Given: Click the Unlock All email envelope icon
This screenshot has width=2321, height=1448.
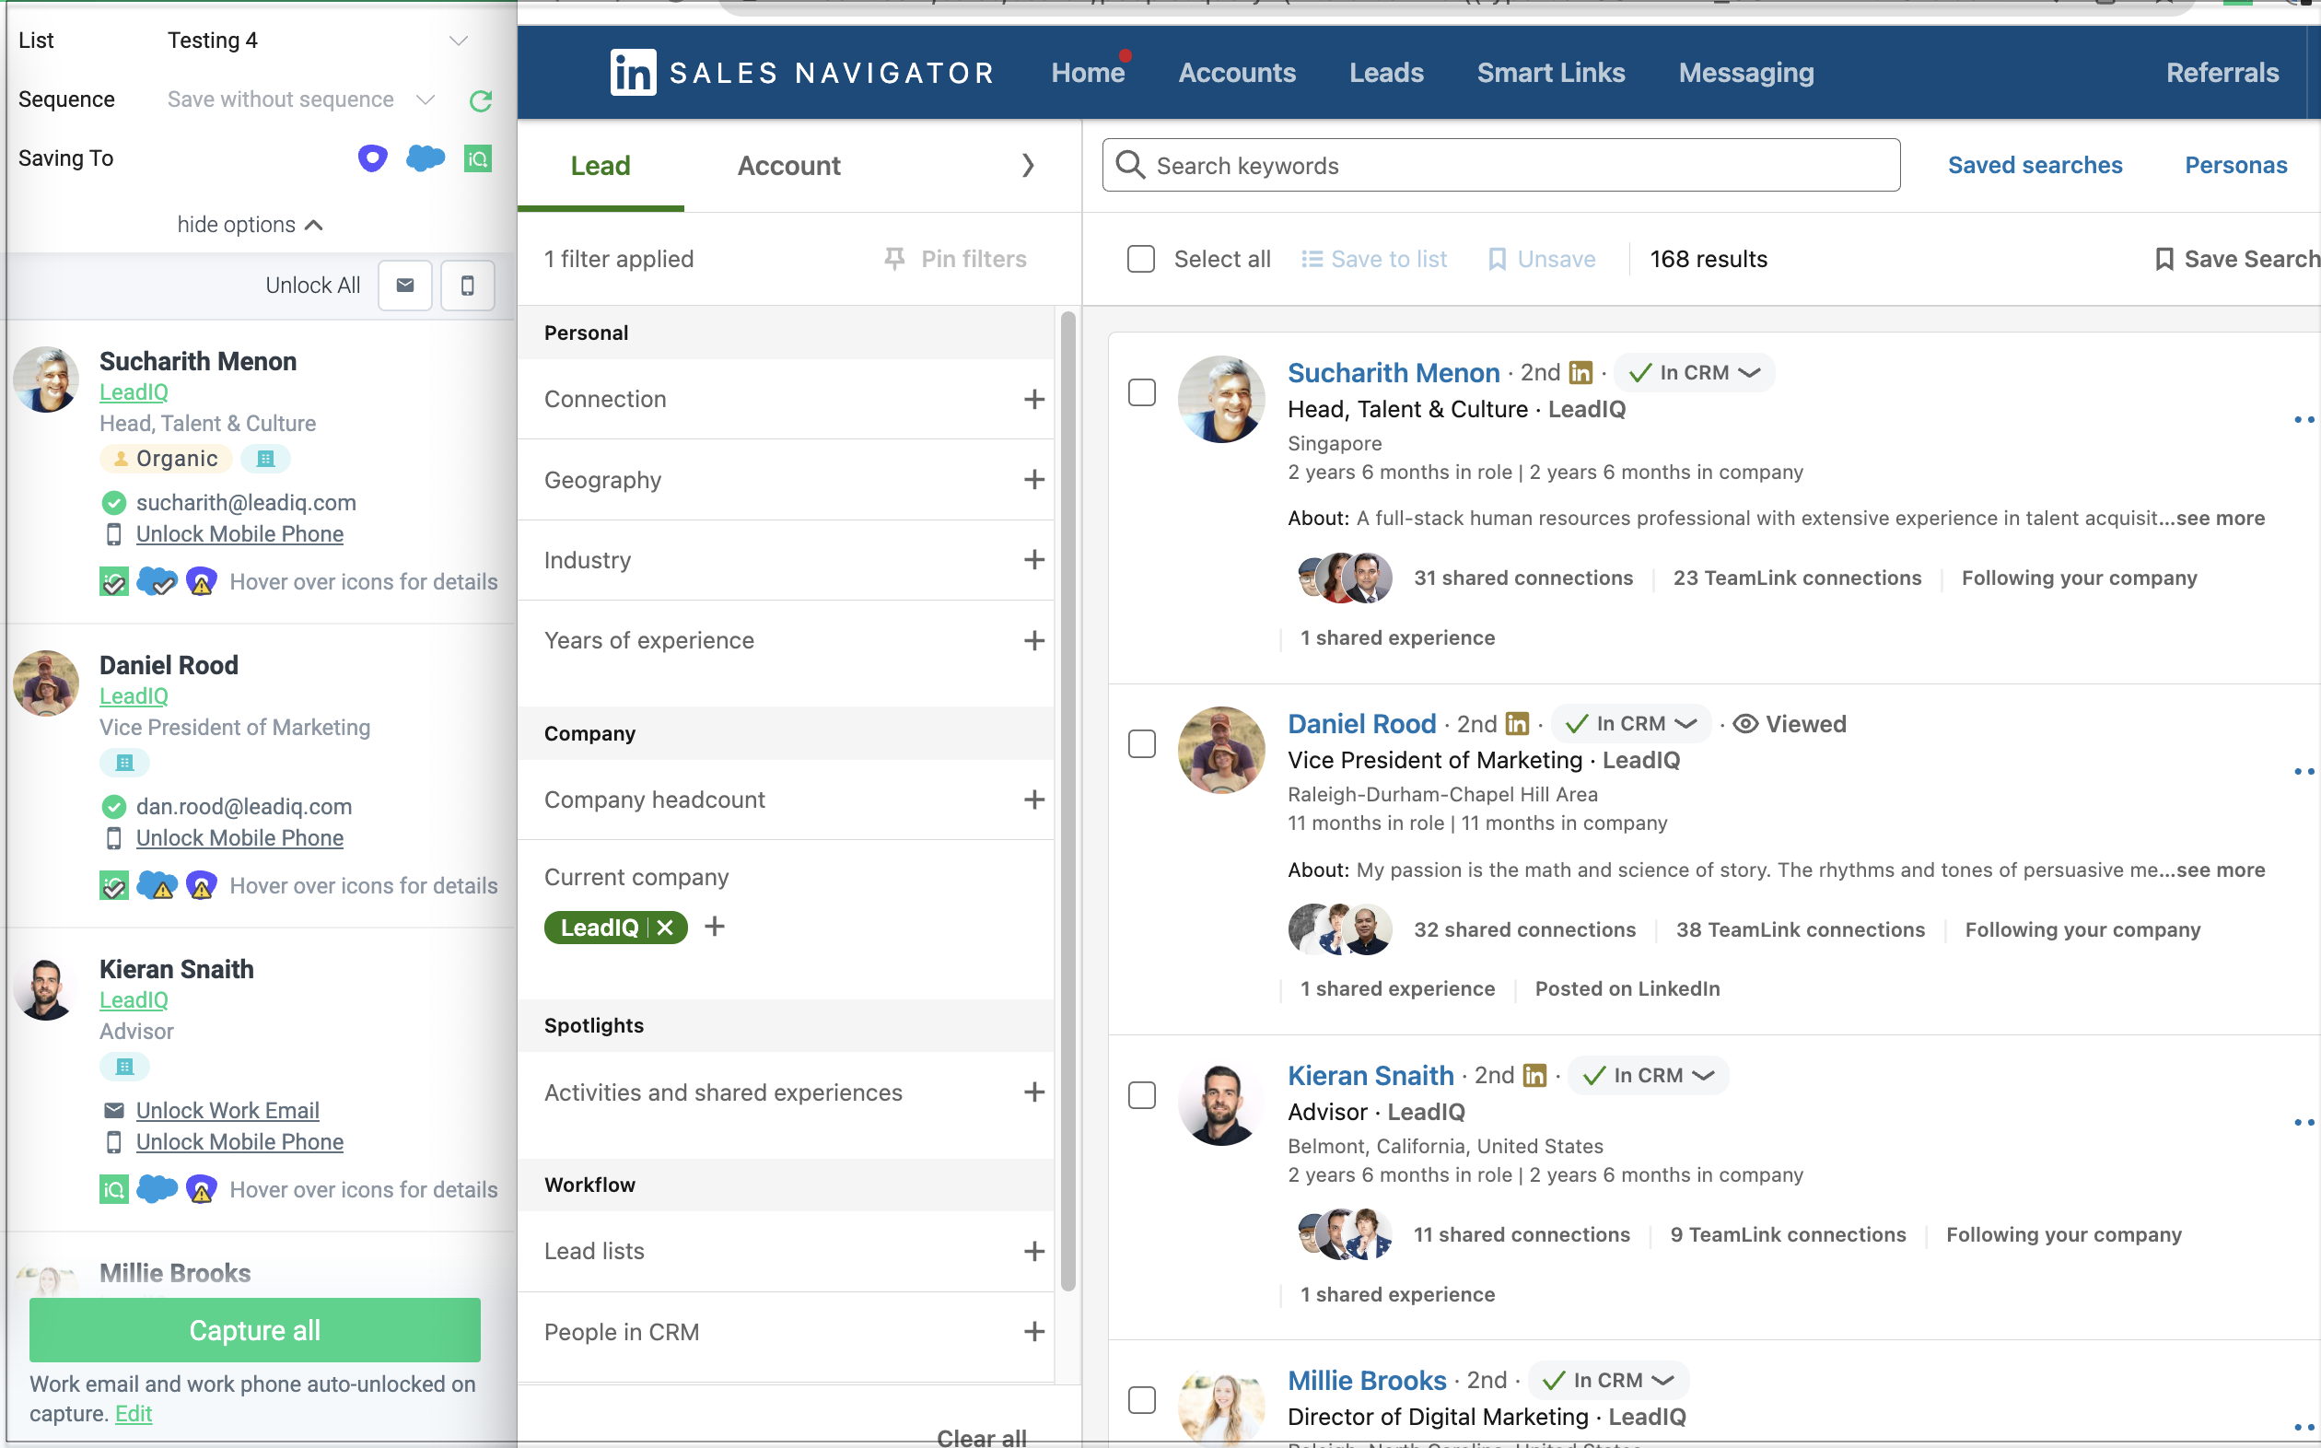Looking at the screenshot, I should click(x=405, y=286).
